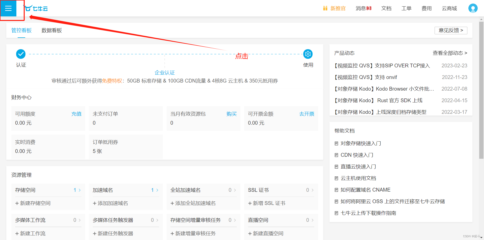Image resolution: width=484 pixels, height=240 pixels.
Task: Click the 意见反馈 button
Action: click(x=451, y=30)
